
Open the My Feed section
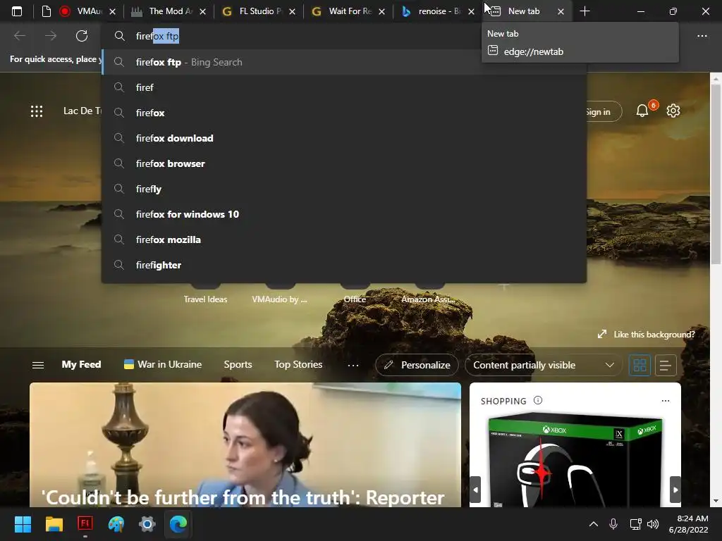82,364
